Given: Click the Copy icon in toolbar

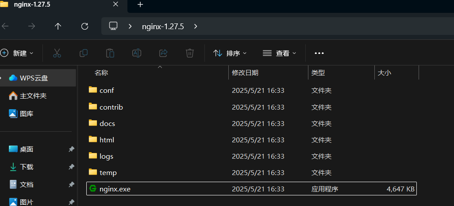Looking at the screenshot, I should (x=84, y=53).
